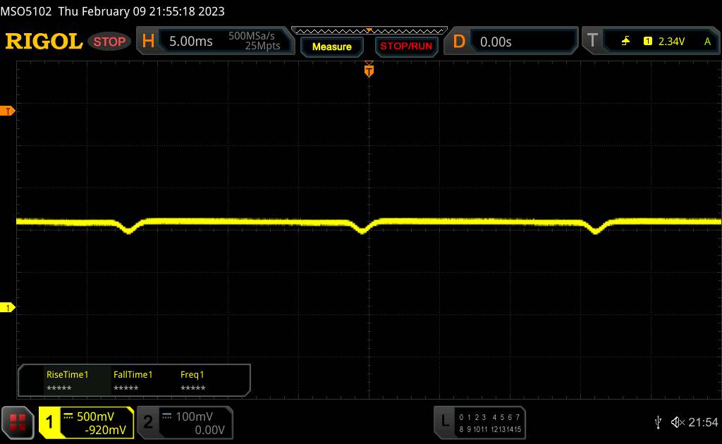The height and width of the screenshot is (444, 722).
Task: Click the orange trigger position marker at top
Action: 369,70
